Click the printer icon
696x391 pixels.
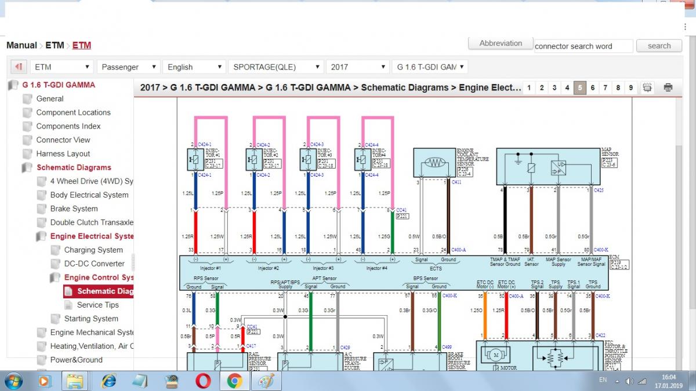coord(668,87)
